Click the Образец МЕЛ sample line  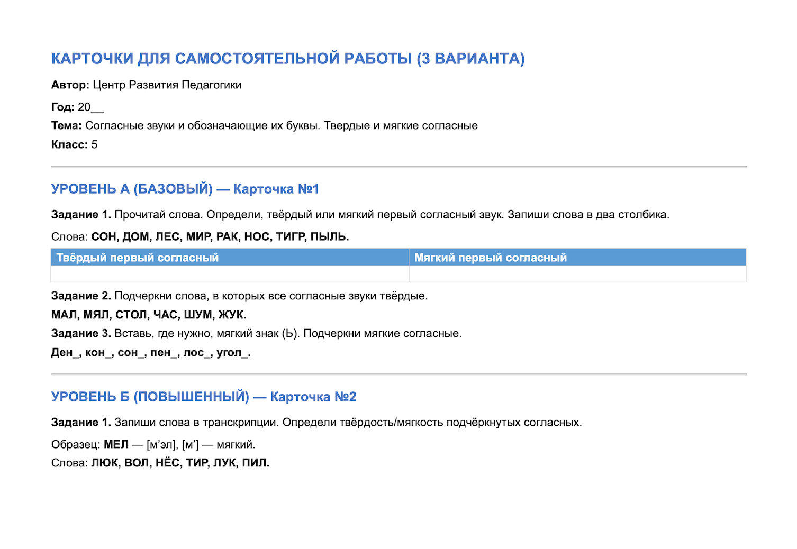153,444
